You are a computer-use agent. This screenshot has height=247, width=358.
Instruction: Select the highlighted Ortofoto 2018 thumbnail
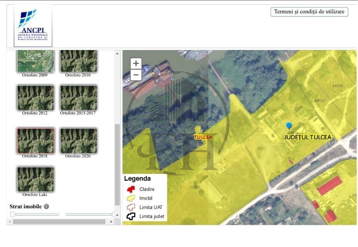(x=35, y=141)
